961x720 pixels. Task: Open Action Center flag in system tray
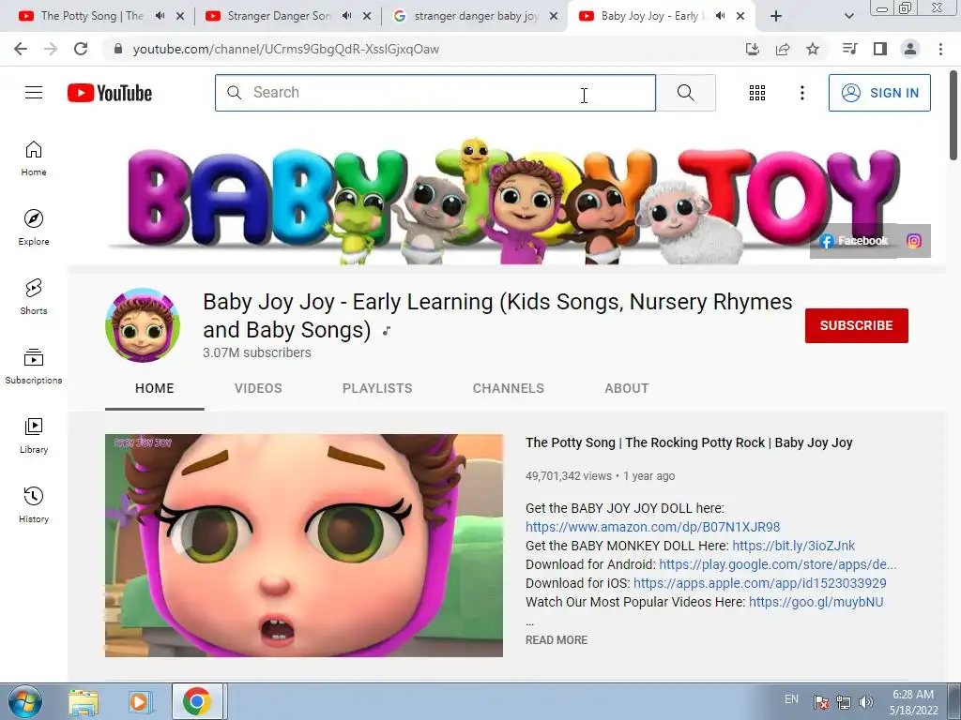(821, 702)
